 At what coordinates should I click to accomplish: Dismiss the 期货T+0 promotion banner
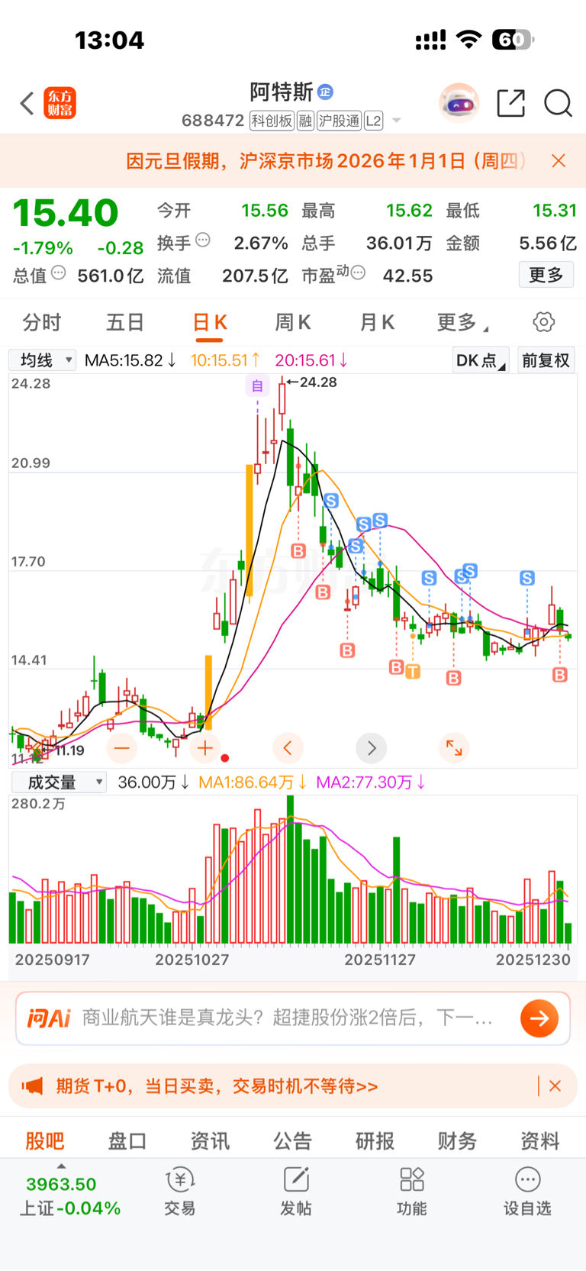(x=555, y=1086)
